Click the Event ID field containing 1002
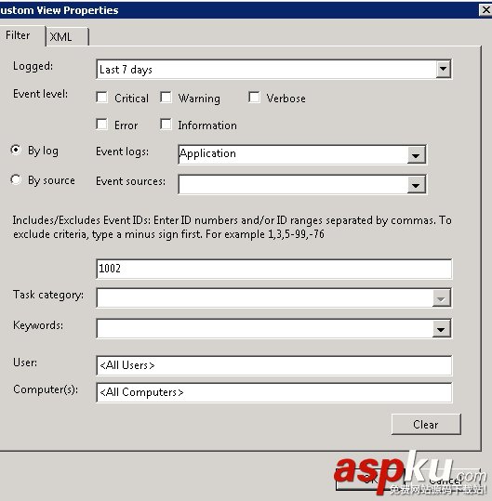Image resolution: width=492 pixels, height=501 pixels. [x=274, y=269]
